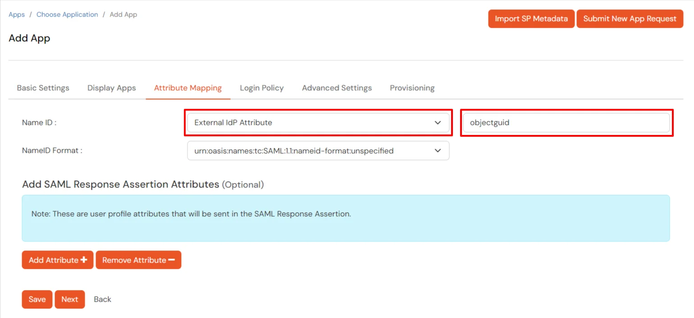The height and width of the screenshot is (318, 694).
Task: Click the Back link
Action: [102, 300]
